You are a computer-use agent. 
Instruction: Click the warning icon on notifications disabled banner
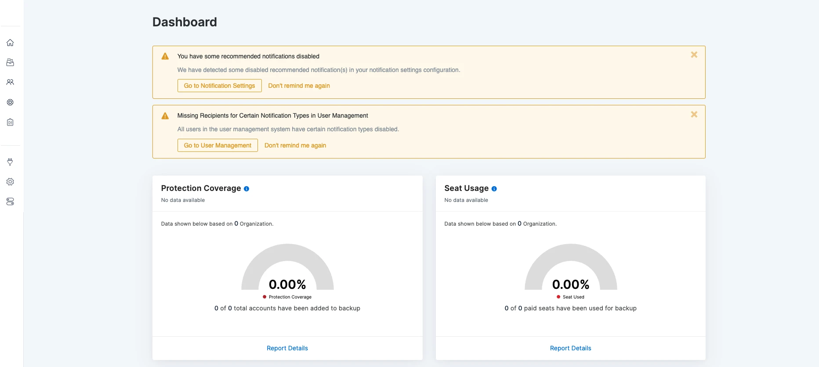click(x=165, y=56)
